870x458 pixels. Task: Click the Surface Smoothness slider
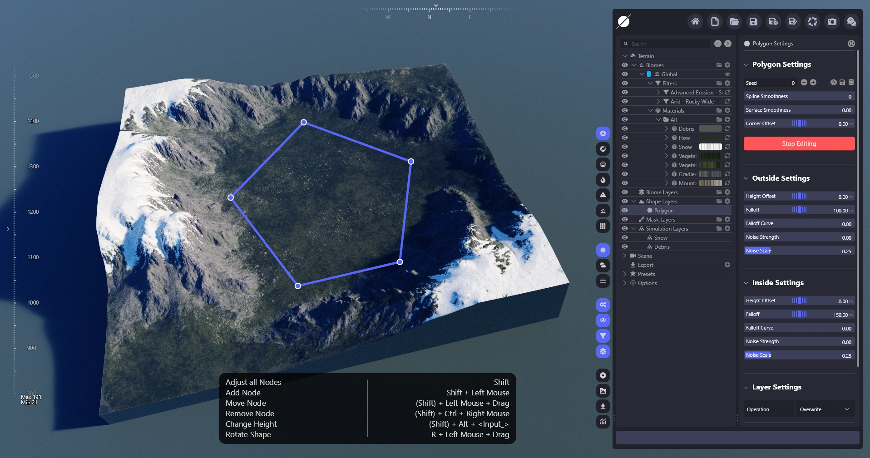799,110
